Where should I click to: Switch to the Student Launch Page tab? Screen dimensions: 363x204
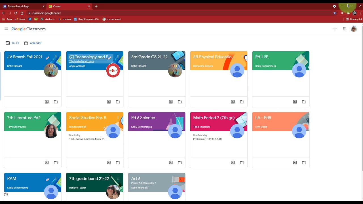point(24,6)
